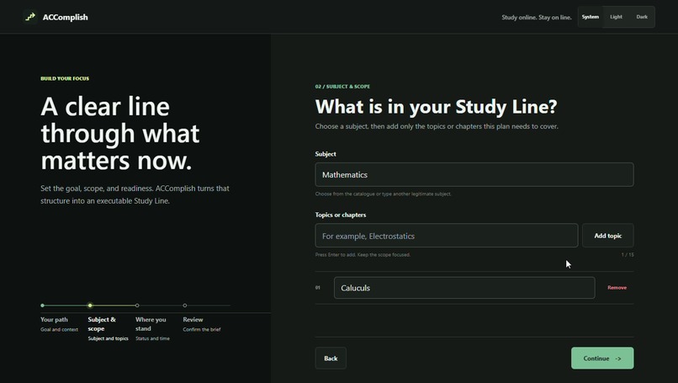
Task: Click the Add topic button
Action: tap(608, 236)
